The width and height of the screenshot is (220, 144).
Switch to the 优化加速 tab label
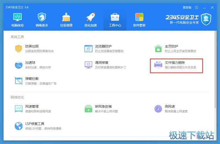[91, 26]
